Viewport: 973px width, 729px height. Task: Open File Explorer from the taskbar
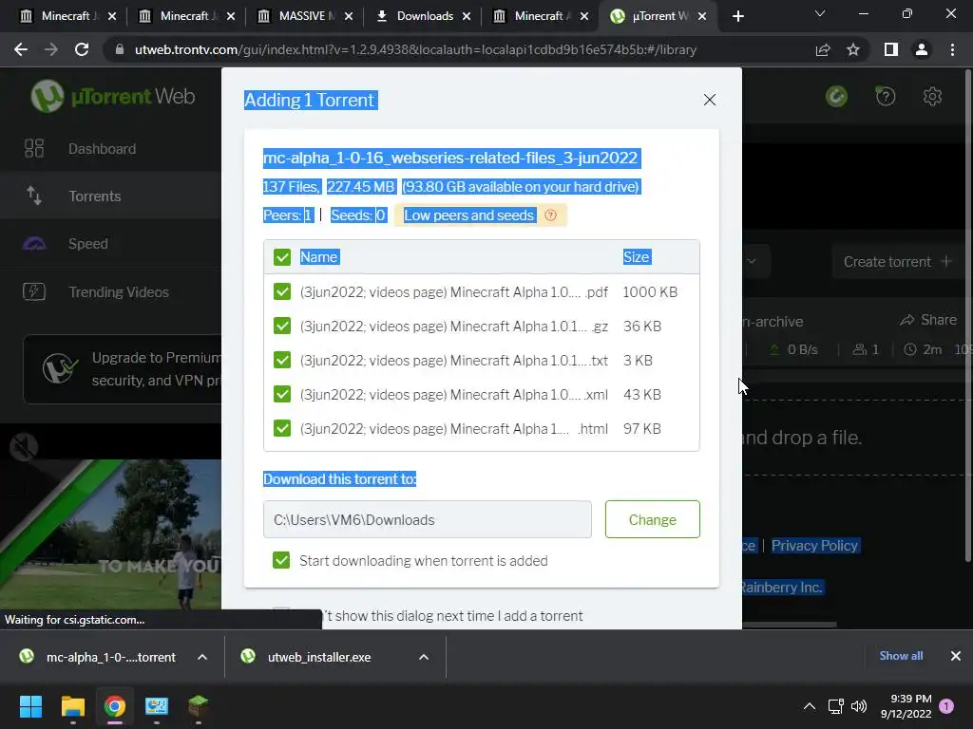72,706
